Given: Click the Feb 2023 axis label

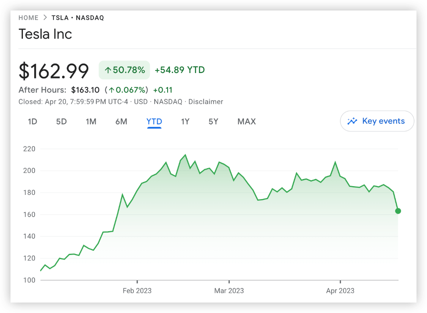Looking at the screenshot, I should (137, 290).
